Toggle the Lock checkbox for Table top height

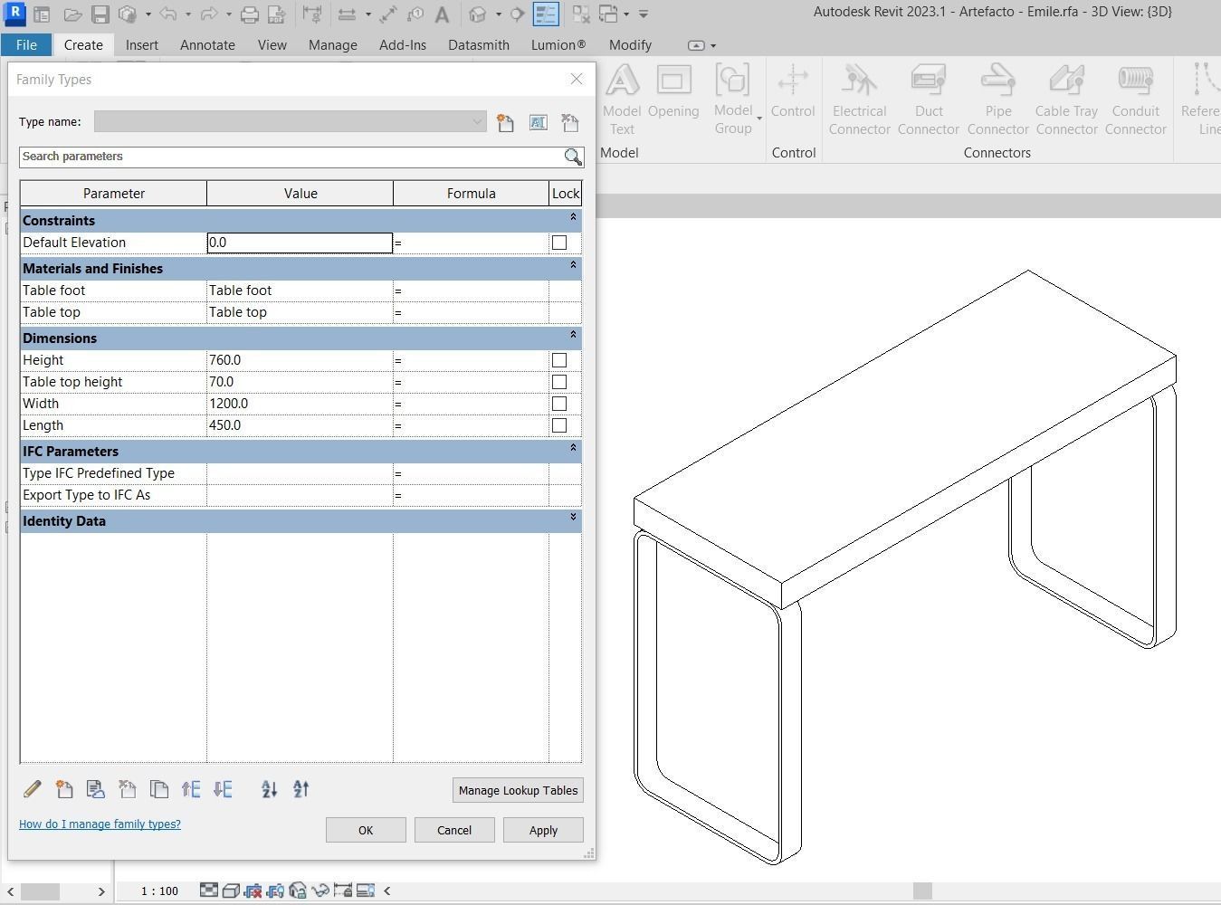click(x=559, y=382)
